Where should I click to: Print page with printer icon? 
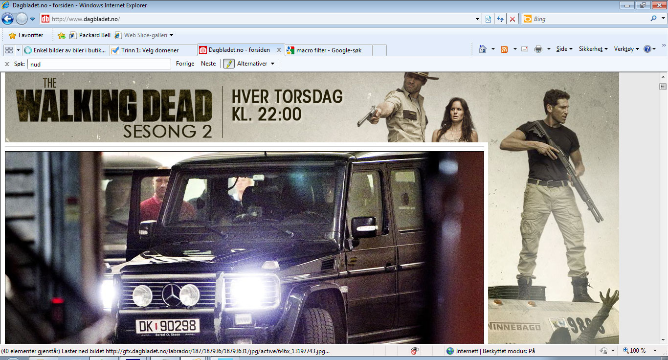(538, 49)
